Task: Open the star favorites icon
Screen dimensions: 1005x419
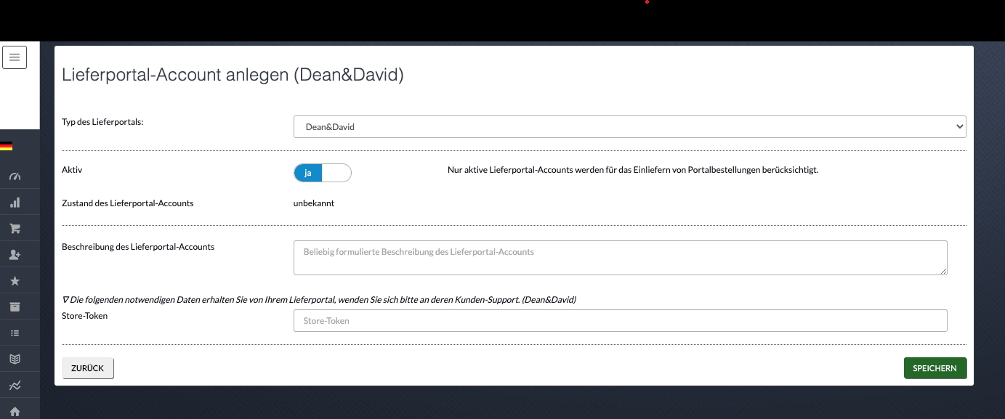Action: 15,281
